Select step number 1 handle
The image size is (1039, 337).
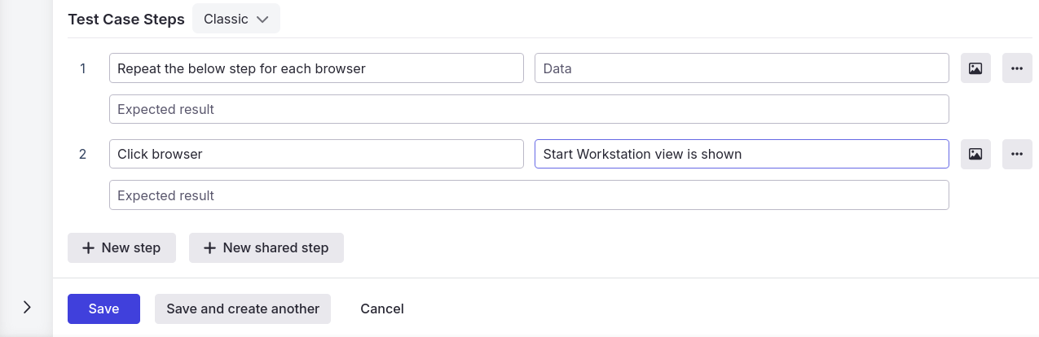82,68
